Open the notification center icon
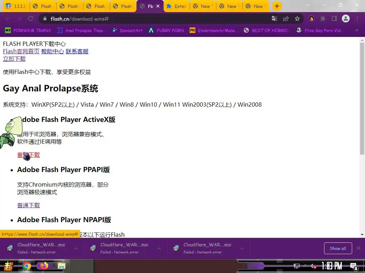Image resolution: width=365 pixels, height=273 pixels. [x=354, y=266]
